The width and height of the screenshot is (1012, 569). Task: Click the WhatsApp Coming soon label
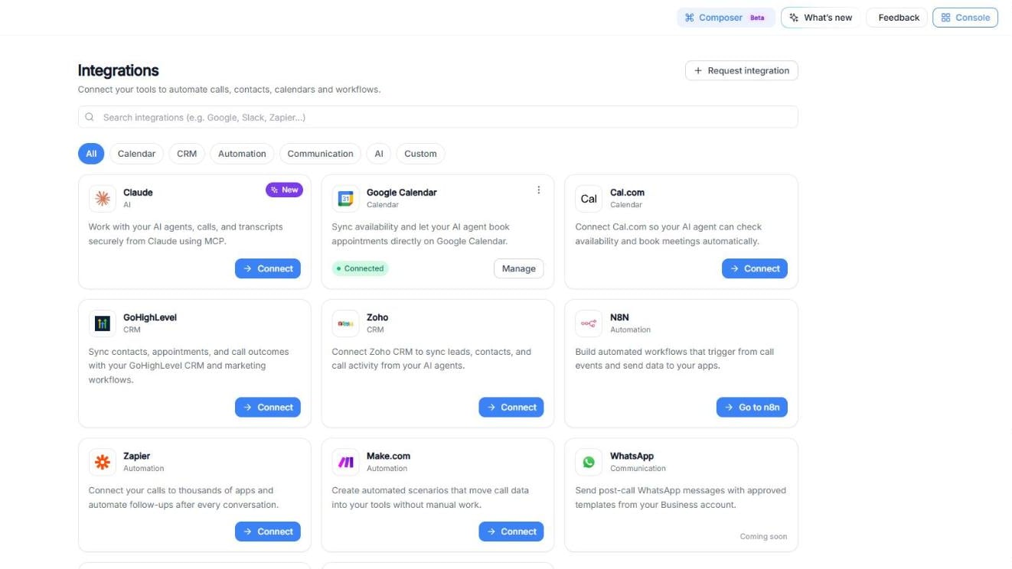(763, 536)
